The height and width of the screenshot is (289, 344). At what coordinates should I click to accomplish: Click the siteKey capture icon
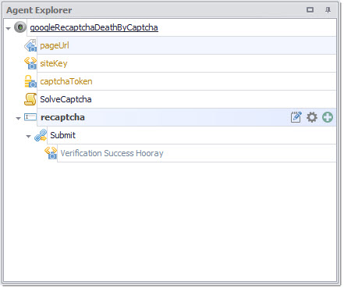(30, 63)
